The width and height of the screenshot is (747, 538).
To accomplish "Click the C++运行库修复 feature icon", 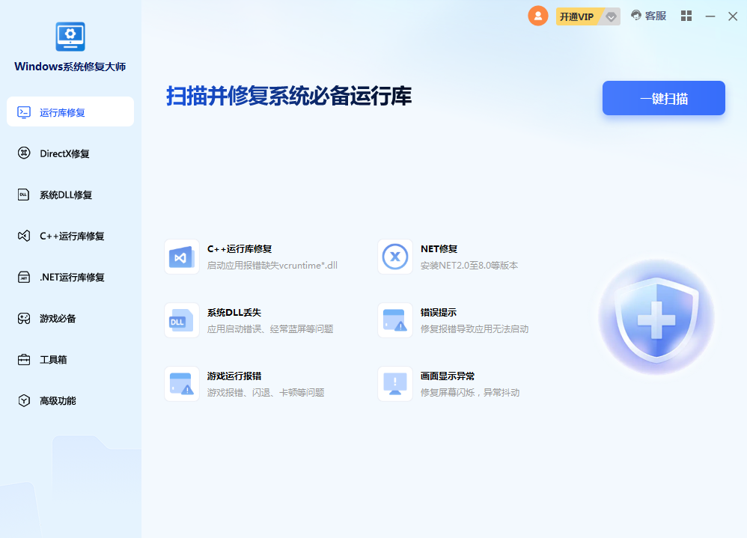I will tap(182, 257).
